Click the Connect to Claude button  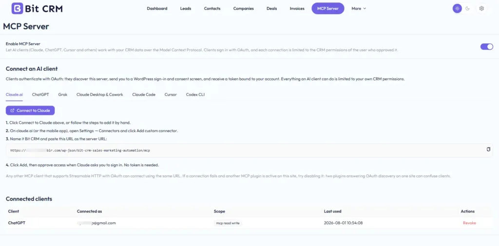click(x=30, y=111)
